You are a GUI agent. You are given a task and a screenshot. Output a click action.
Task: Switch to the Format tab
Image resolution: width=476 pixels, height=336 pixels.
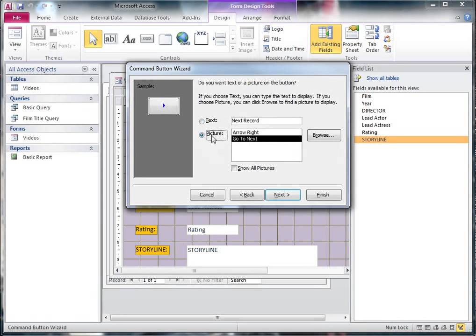click(282, 18)
